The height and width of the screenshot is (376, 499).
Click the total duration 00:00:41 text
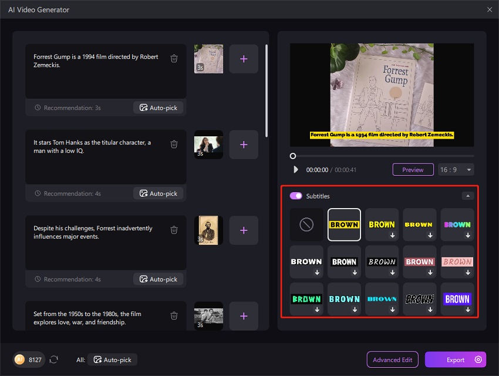click(x=345, y=170)
